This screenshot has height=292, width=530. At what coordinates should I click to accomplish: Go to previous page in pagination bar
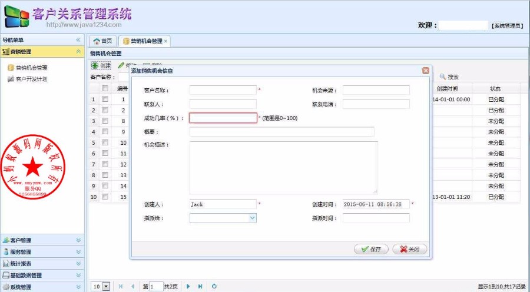tap(133, 286)
